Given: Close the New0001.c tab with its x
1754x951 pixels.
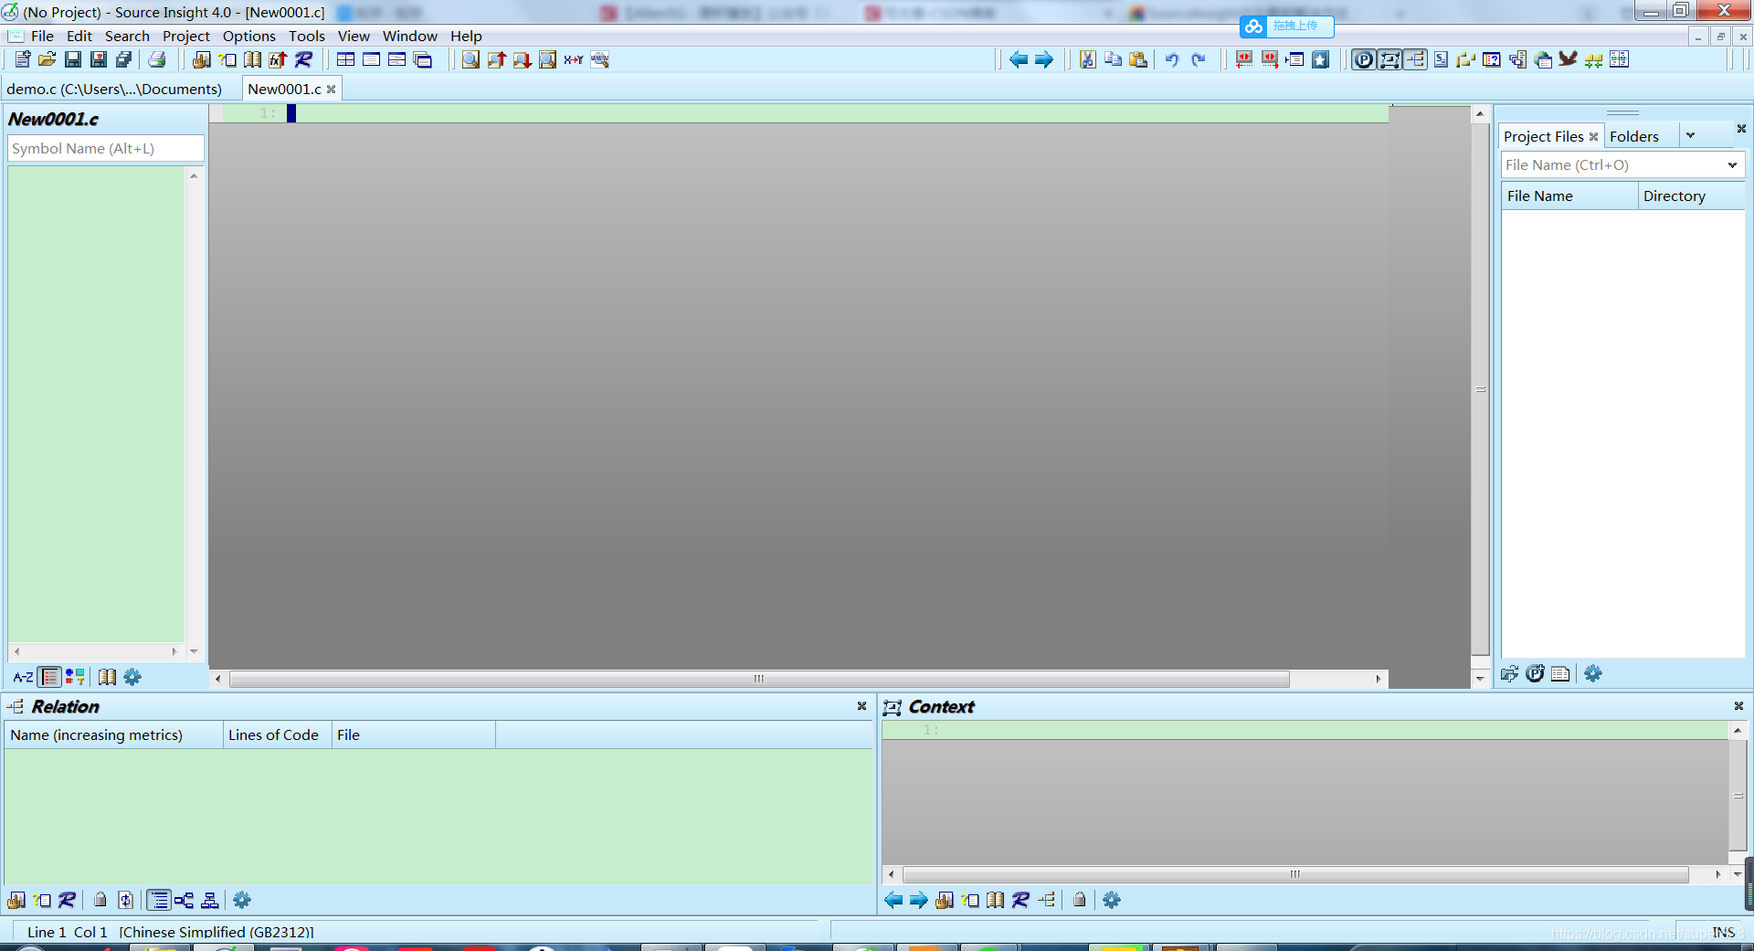Looking at the screenshot, I should (x=332, y=89).
